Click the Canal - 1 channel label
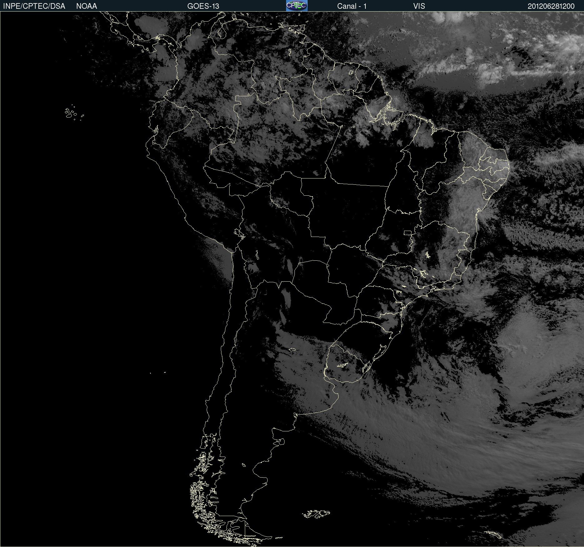 tap(352, 6)
